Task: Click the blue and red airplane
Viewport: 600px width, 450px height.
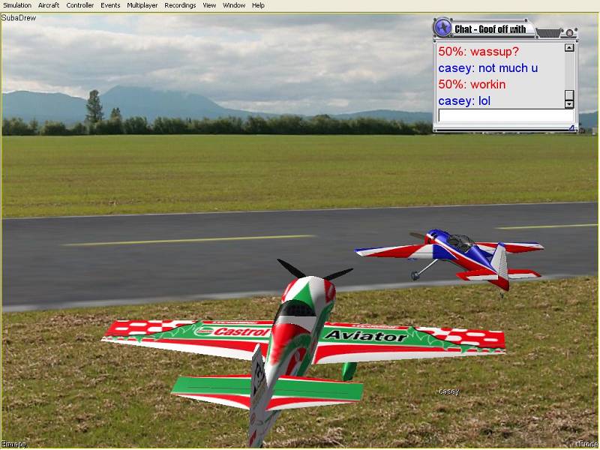Action: click(457, 255)
